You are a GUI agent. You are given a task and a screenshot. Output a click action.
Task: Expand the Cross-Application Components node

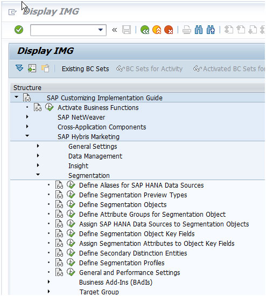[x=27, y=127]
